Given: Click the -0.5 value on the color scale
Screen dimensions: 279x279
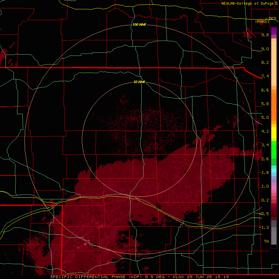Looking at the screenshot, I should tap(264, 214).
